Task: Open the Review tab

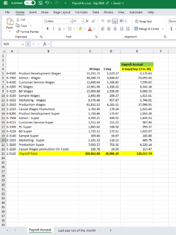Action: pyautogui.click(x=109, y=12)
